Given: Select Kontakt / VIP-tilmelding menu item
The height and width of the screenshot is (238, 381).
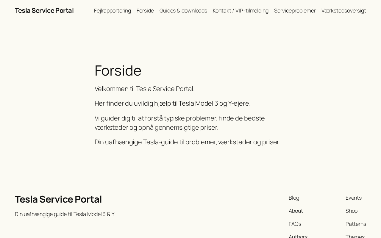Looking at the screenshot, I should (x=241, y=11).
